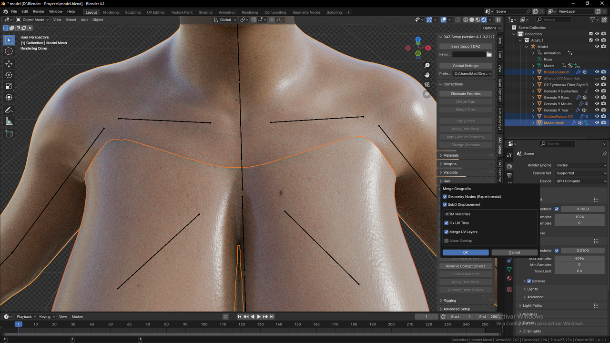Switch to the Sculpting workspace tab

[x=132, y=12]
